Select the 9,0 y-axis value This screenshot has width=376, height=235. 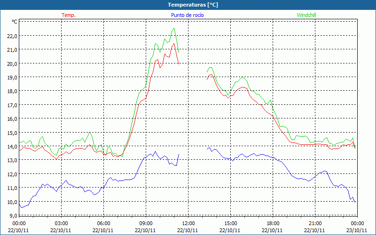pyautogui.click(x=14, y=216)
